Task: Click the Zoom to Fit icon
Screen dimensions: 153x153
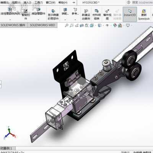Action: (x=67, y=26)
